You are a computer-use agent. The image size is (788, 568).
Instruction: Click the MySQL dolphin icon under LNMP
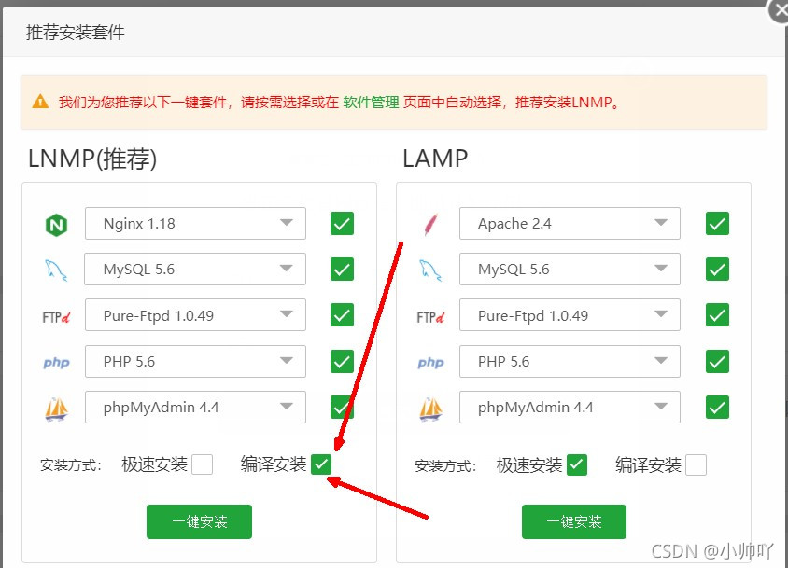[x=57, y=270]
